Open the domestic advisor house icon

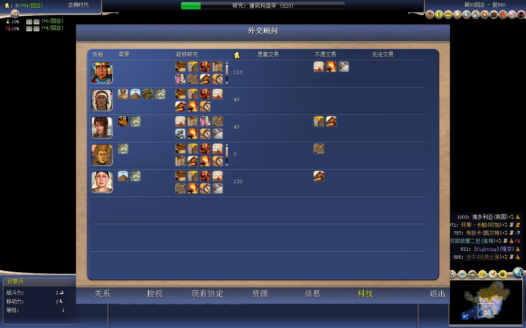tap(430, 15)
